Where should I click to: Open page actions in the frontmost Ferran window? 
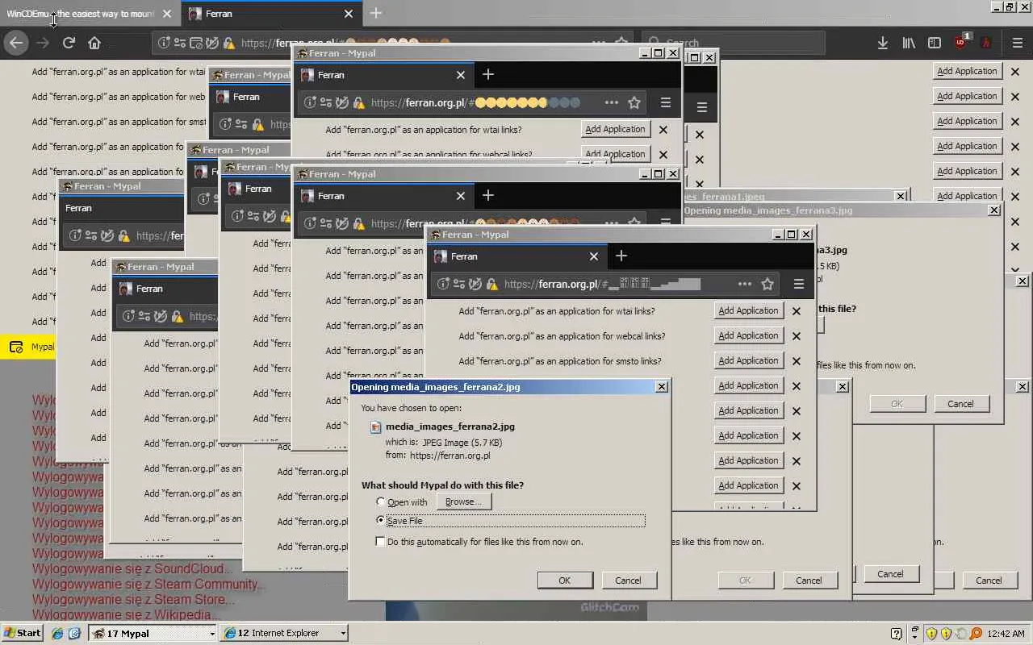pyautogui.click(x=745, y=284)
